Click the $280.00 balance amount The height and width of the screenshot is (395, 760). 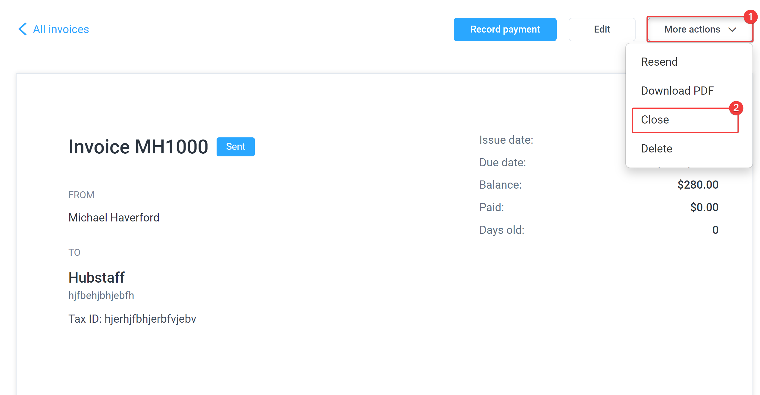tap(698, 185)
